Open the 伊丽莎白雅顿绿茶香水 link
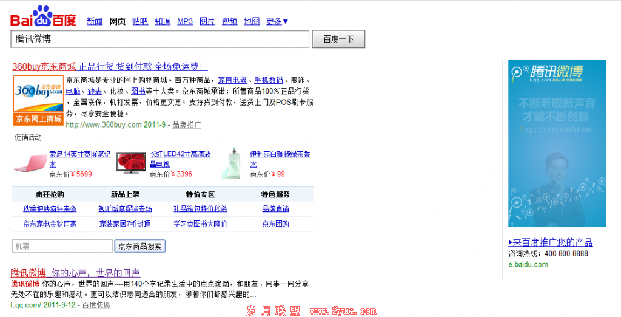 [x=280, y=158]
